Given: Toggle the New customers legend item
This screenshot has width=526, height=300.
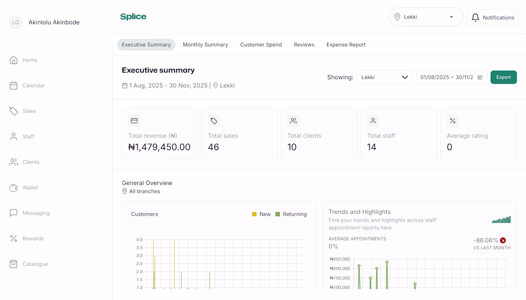Looking at the screenshot, I should [x=262, y=214].
